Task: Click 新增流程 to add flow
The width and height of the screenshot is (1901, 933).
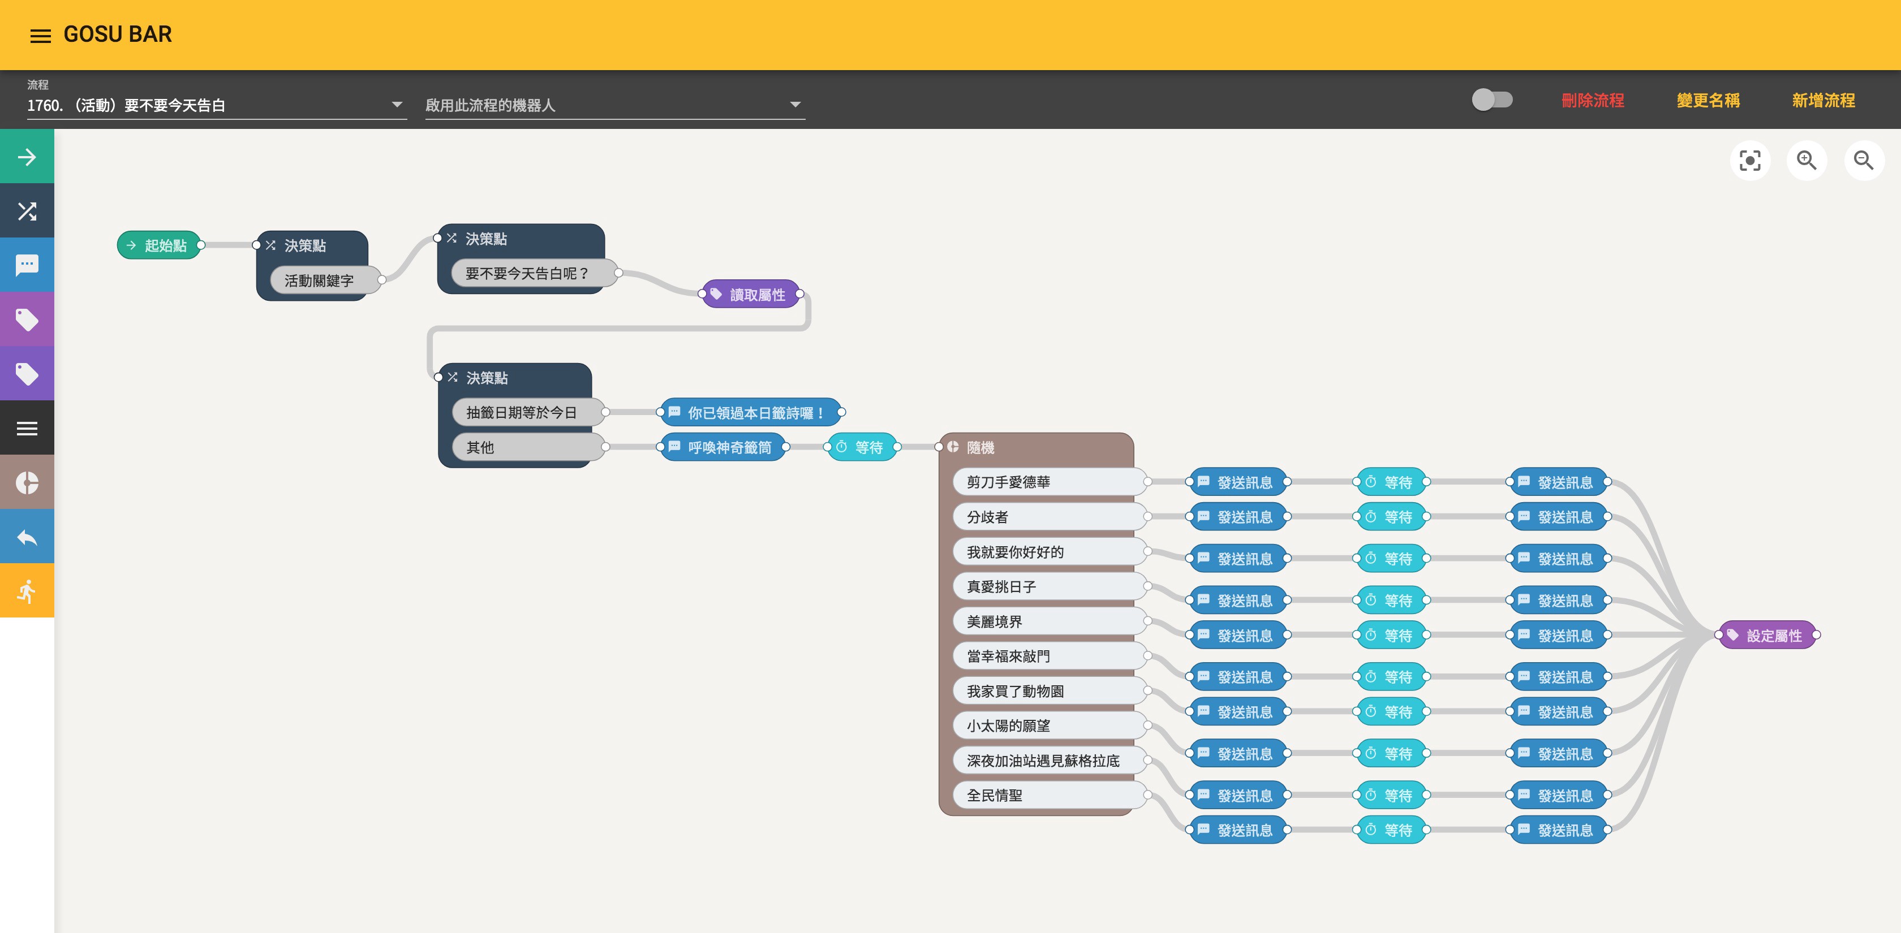Action: click(x=1823, y=100)
